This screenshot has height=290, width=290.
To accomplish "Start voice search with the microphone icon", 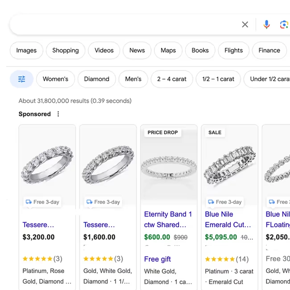I will tap(266, 25).
